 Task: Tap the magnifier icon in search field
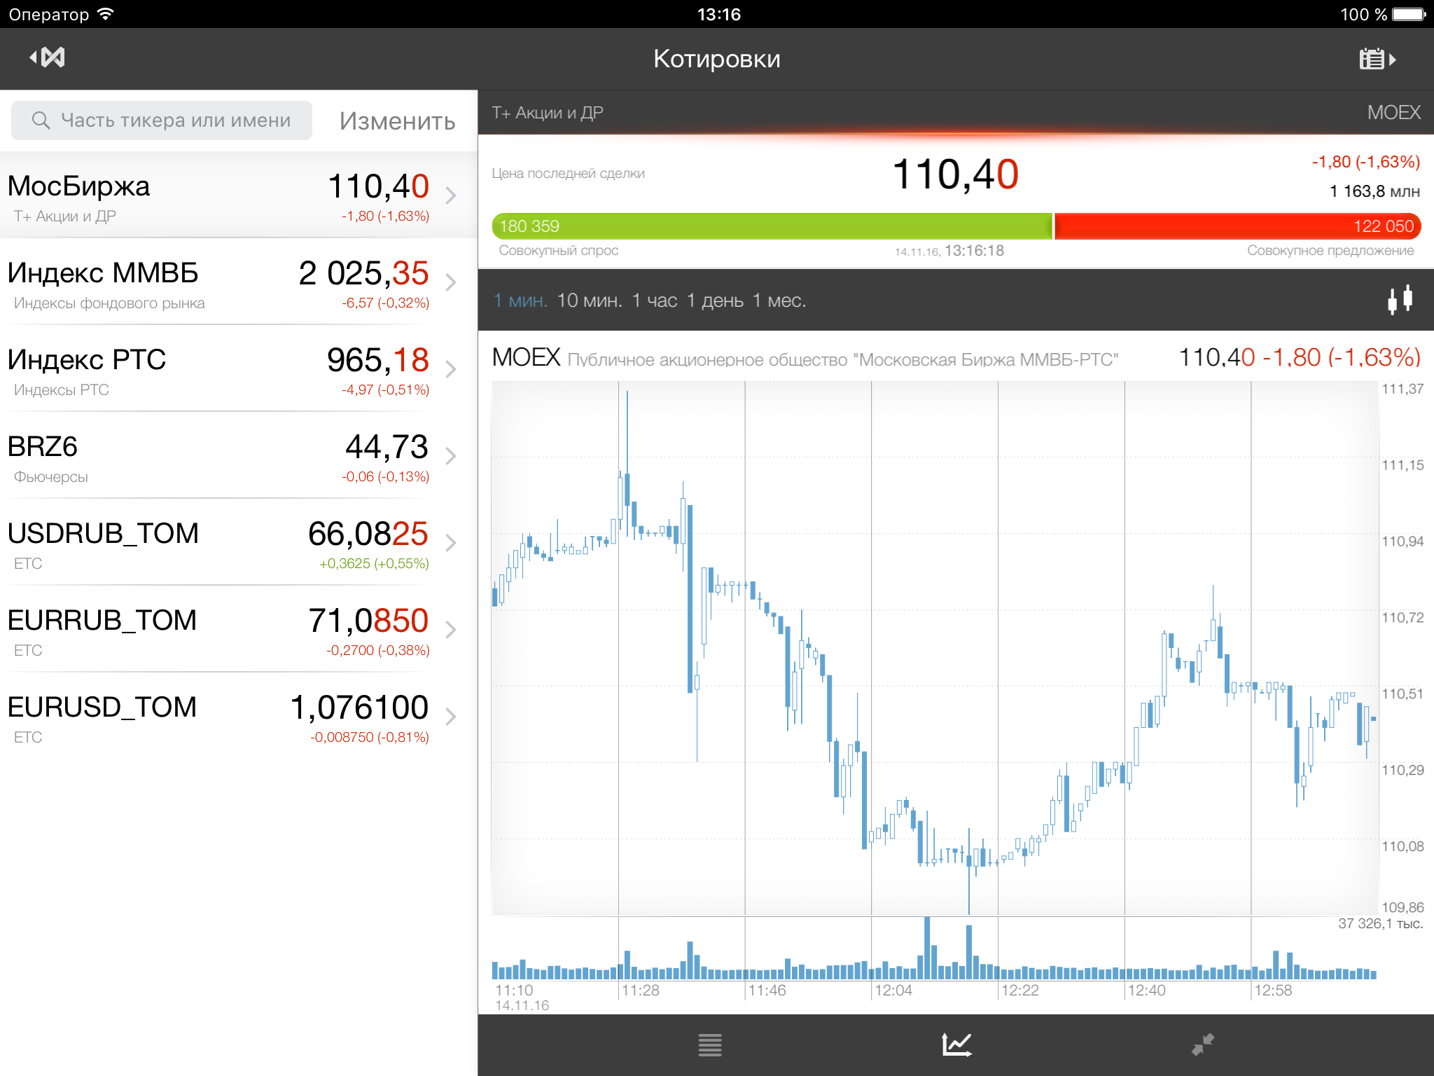(41, 120)
